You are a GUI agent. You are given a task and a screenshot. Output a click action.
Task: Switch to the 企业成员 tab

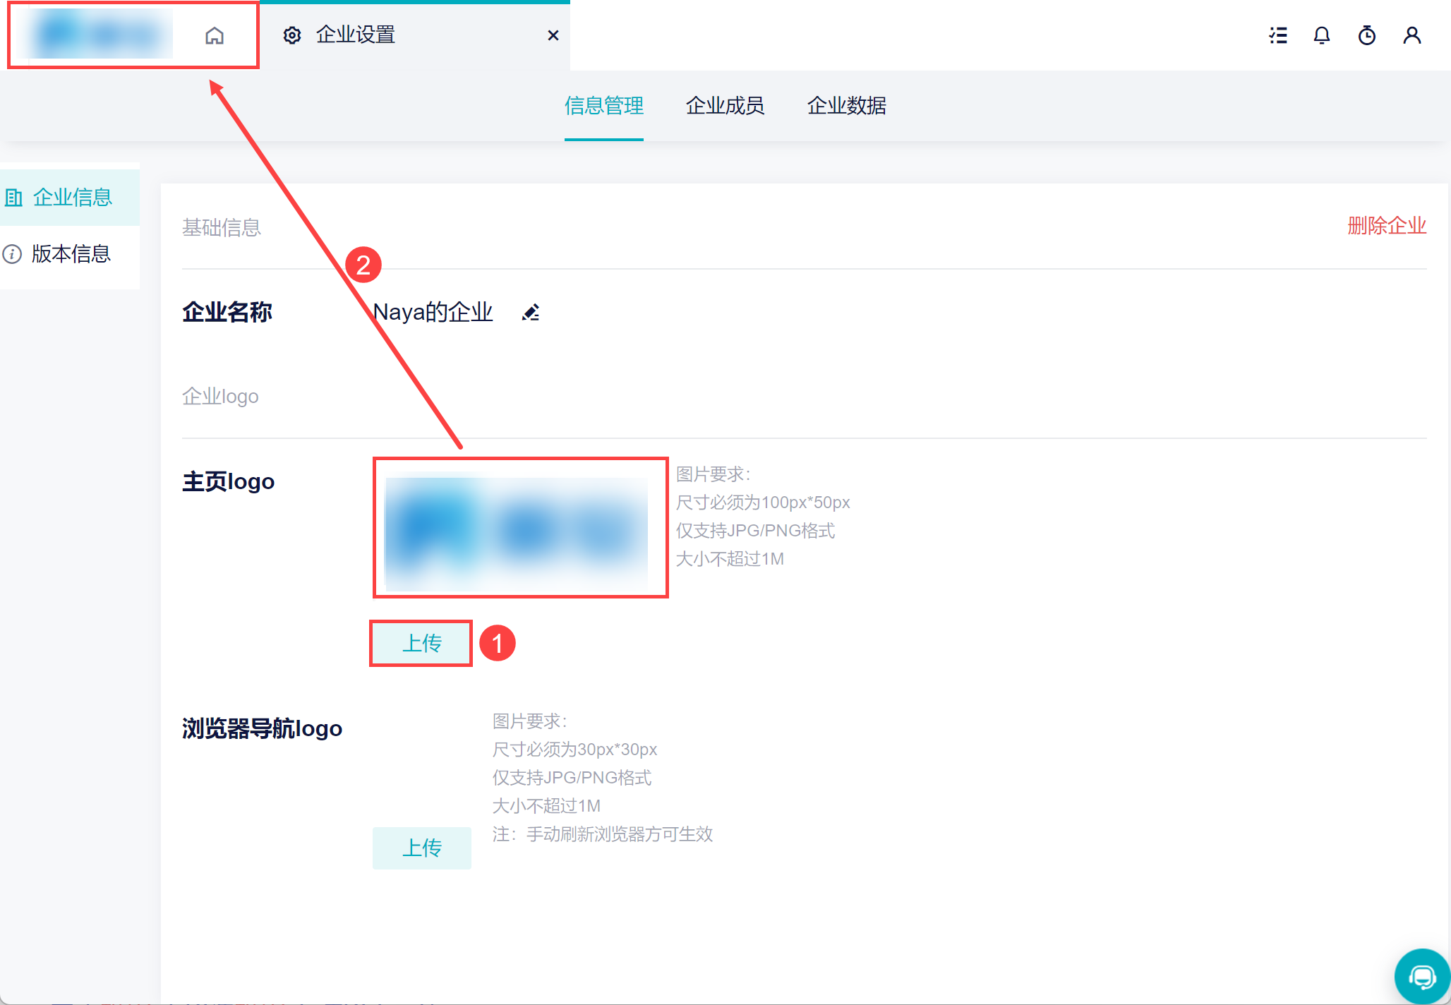tap(725, 106)
